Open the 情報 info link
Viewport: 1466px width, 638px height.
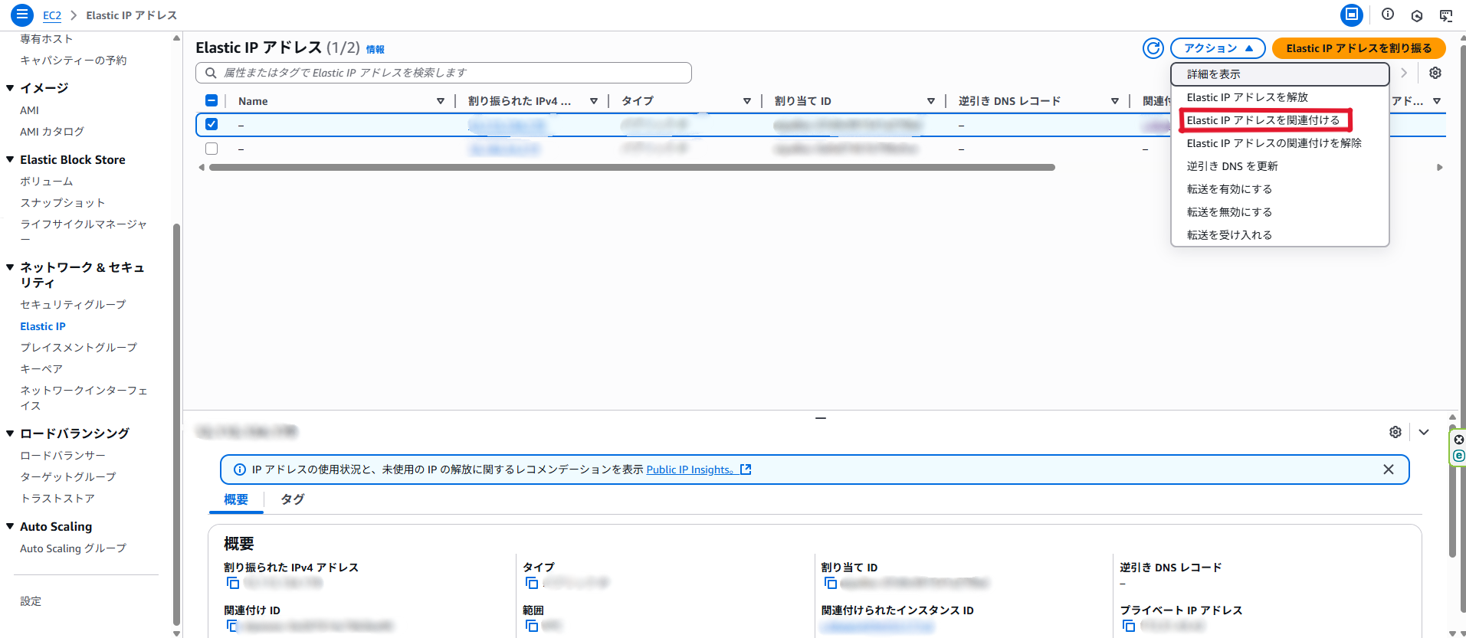tap(376, 50)
